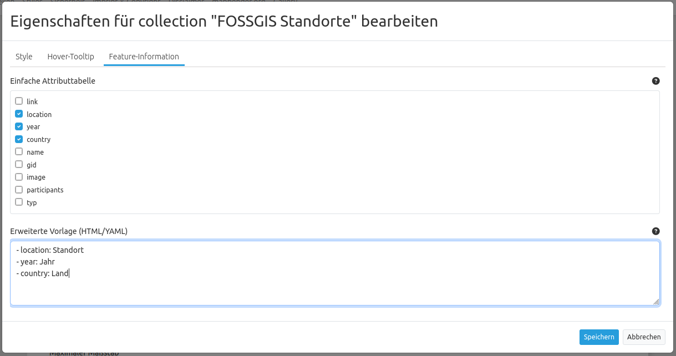The image size is (676, 356).
Task: Check the typ attribute box
Action: 19,202
